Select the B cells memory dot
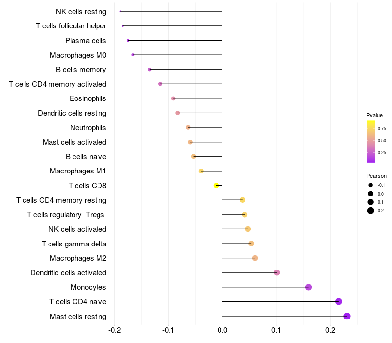Screen dimensions: 392x343 [150, 70]
